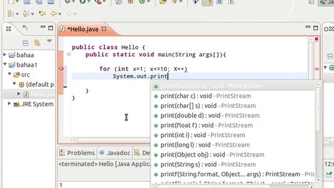Select the bahaa1 project folder icon
334x188 pixels.
click(x=12, y=65)
